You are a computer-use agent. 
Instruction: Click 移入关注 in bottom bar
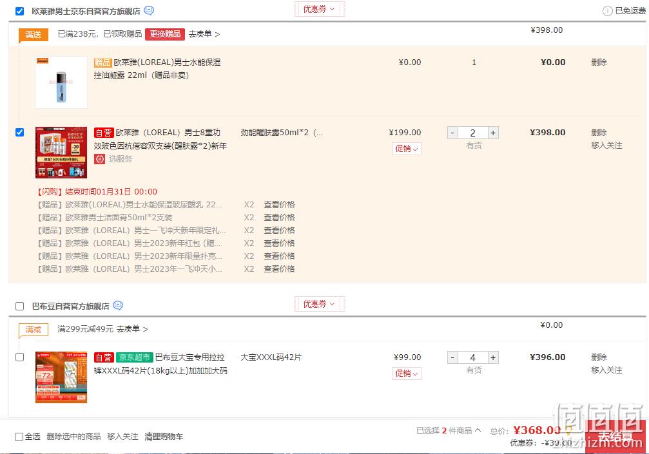click(123, 437)
